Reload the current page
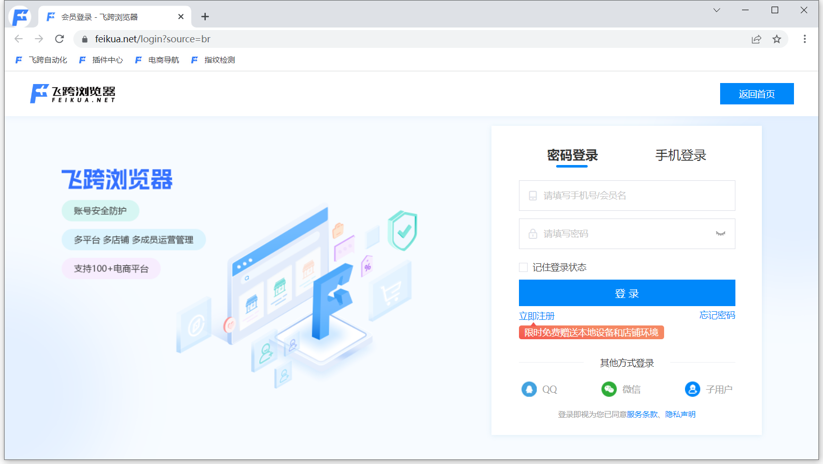Viewport: 823px width, 464px height. [60, 39]
